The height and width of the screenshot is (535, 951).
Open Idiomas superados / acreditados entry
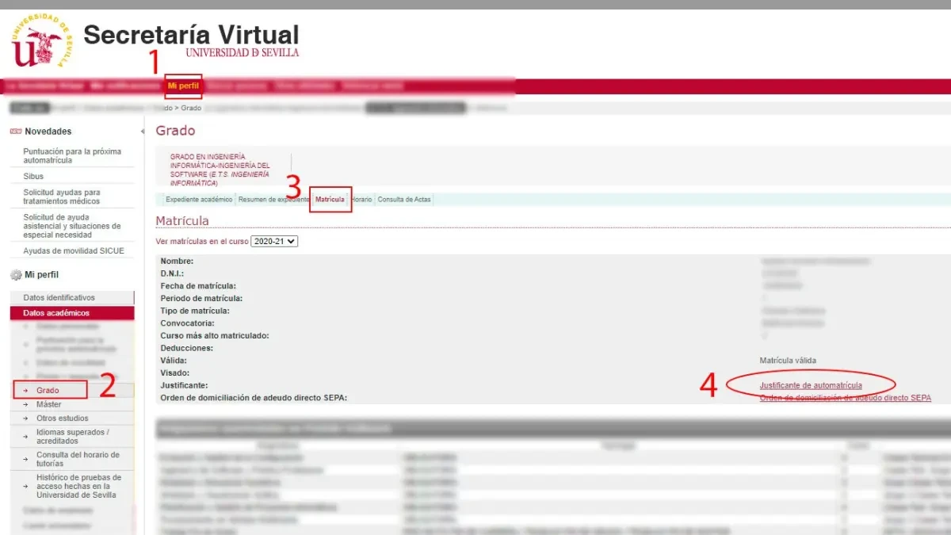click(x=73, y=437)
